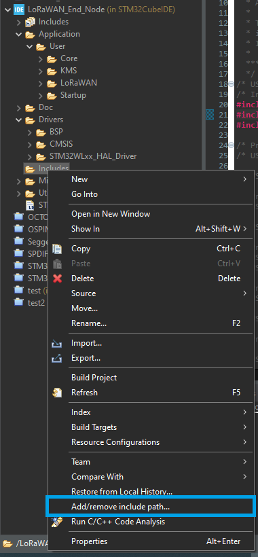Click the Copy icon in context menu
Viewport: 258px width, 557px height.
pos(57,249)
